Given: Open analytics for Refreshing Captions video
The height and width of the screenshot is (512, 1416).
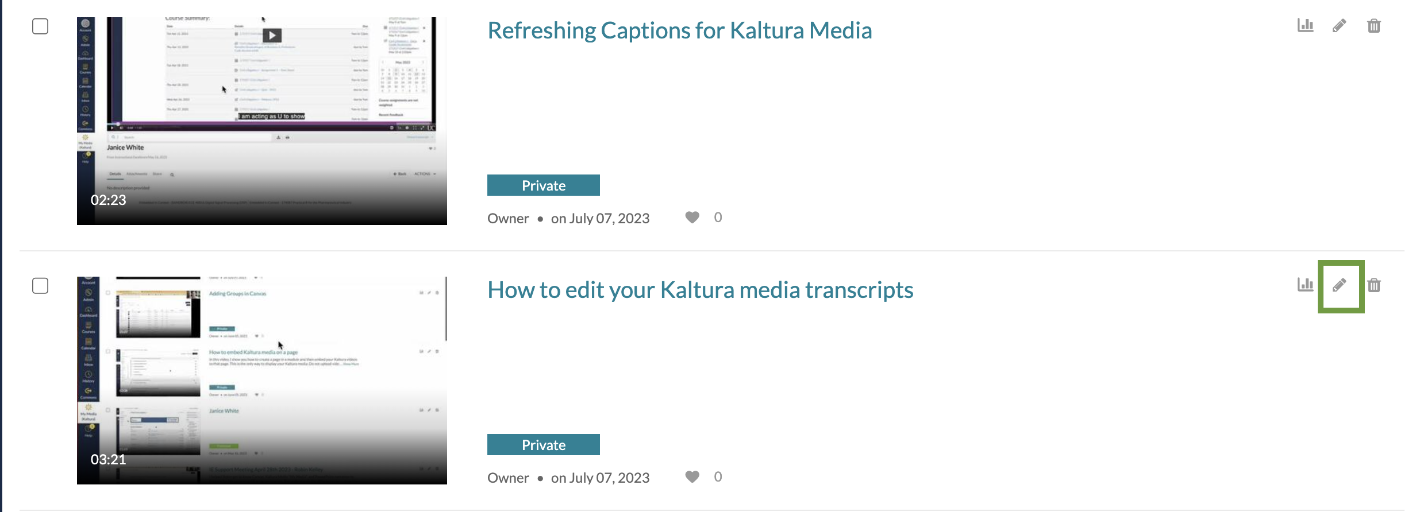Looking at the screenshot, I should click(1305, 26).
